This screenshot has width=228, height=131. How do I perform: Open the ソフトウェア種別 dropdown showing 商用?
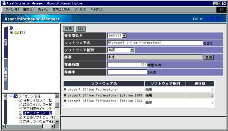click(121, 50)
